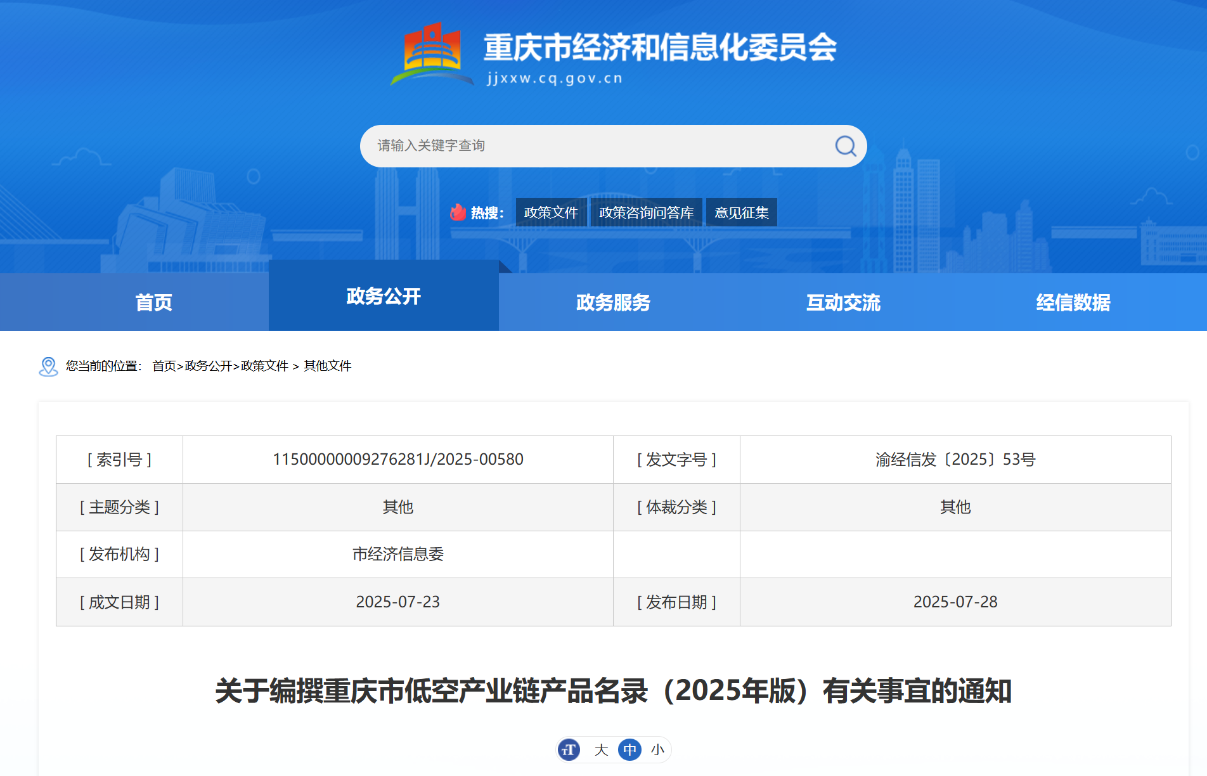The image size is (1207, 776).
Task: Switch font size to small (小)
Action: (657, 750)
